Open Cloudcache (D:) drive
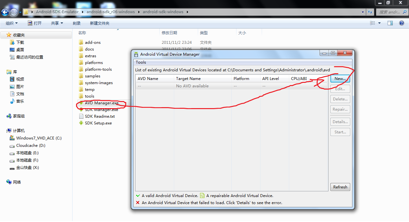The width and height of the screenshot is (409, 222). coord(27,146)
